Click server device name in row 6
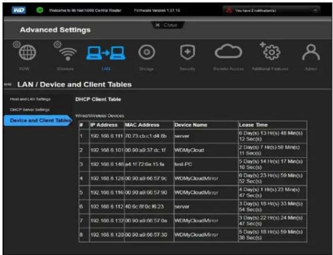This screenshot has height=255, width=333. [182, 207]
